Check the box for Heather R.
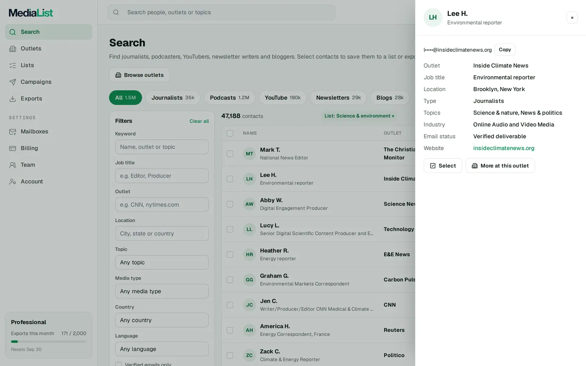Screen dimensions: 586x366 (x=230, y=255)
